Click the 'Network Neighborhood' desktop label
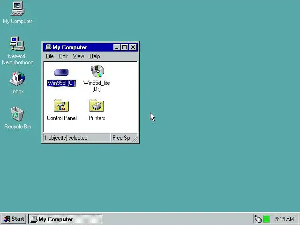 (18, 59)
